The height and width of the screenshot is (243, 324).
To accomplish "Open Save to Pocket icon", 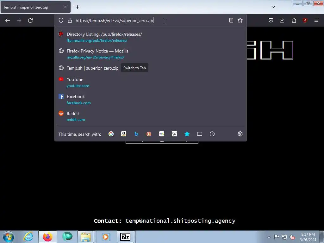I will pyautogui.click(x=271, y=20).
